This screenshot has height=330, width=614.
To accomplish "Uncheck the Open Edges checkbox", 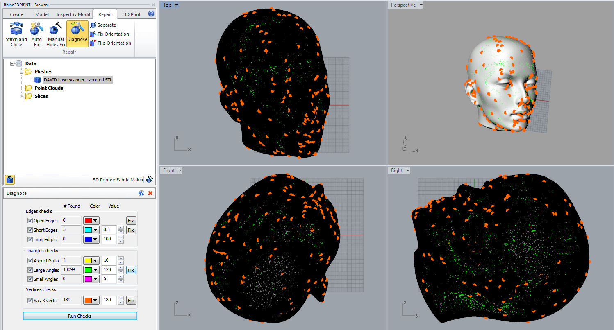I will point(30,221).
